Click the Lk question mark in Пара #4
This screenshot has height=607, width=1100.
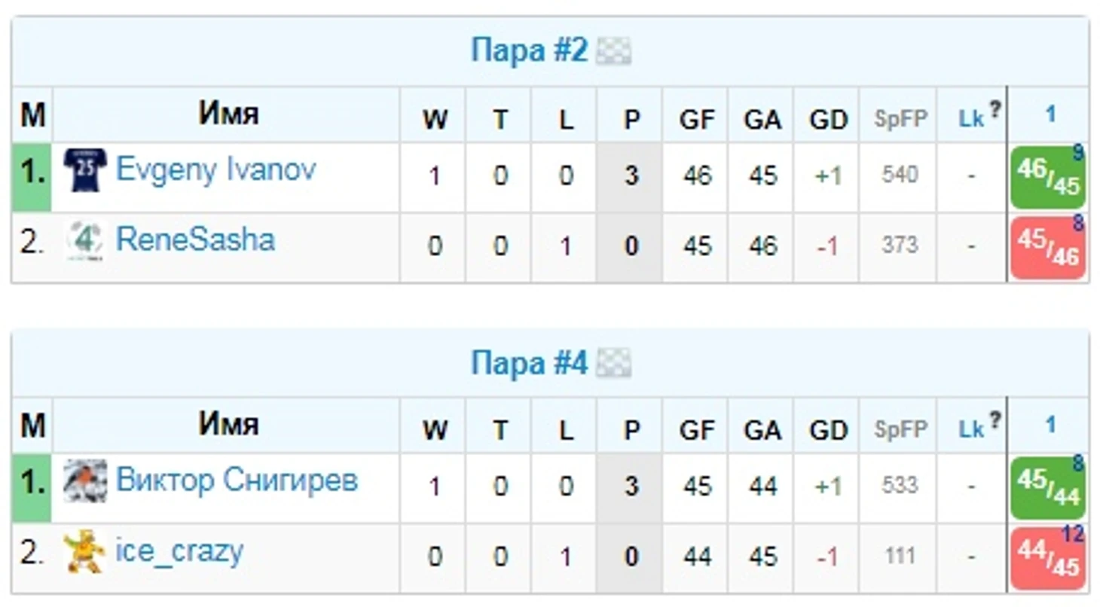995,422
